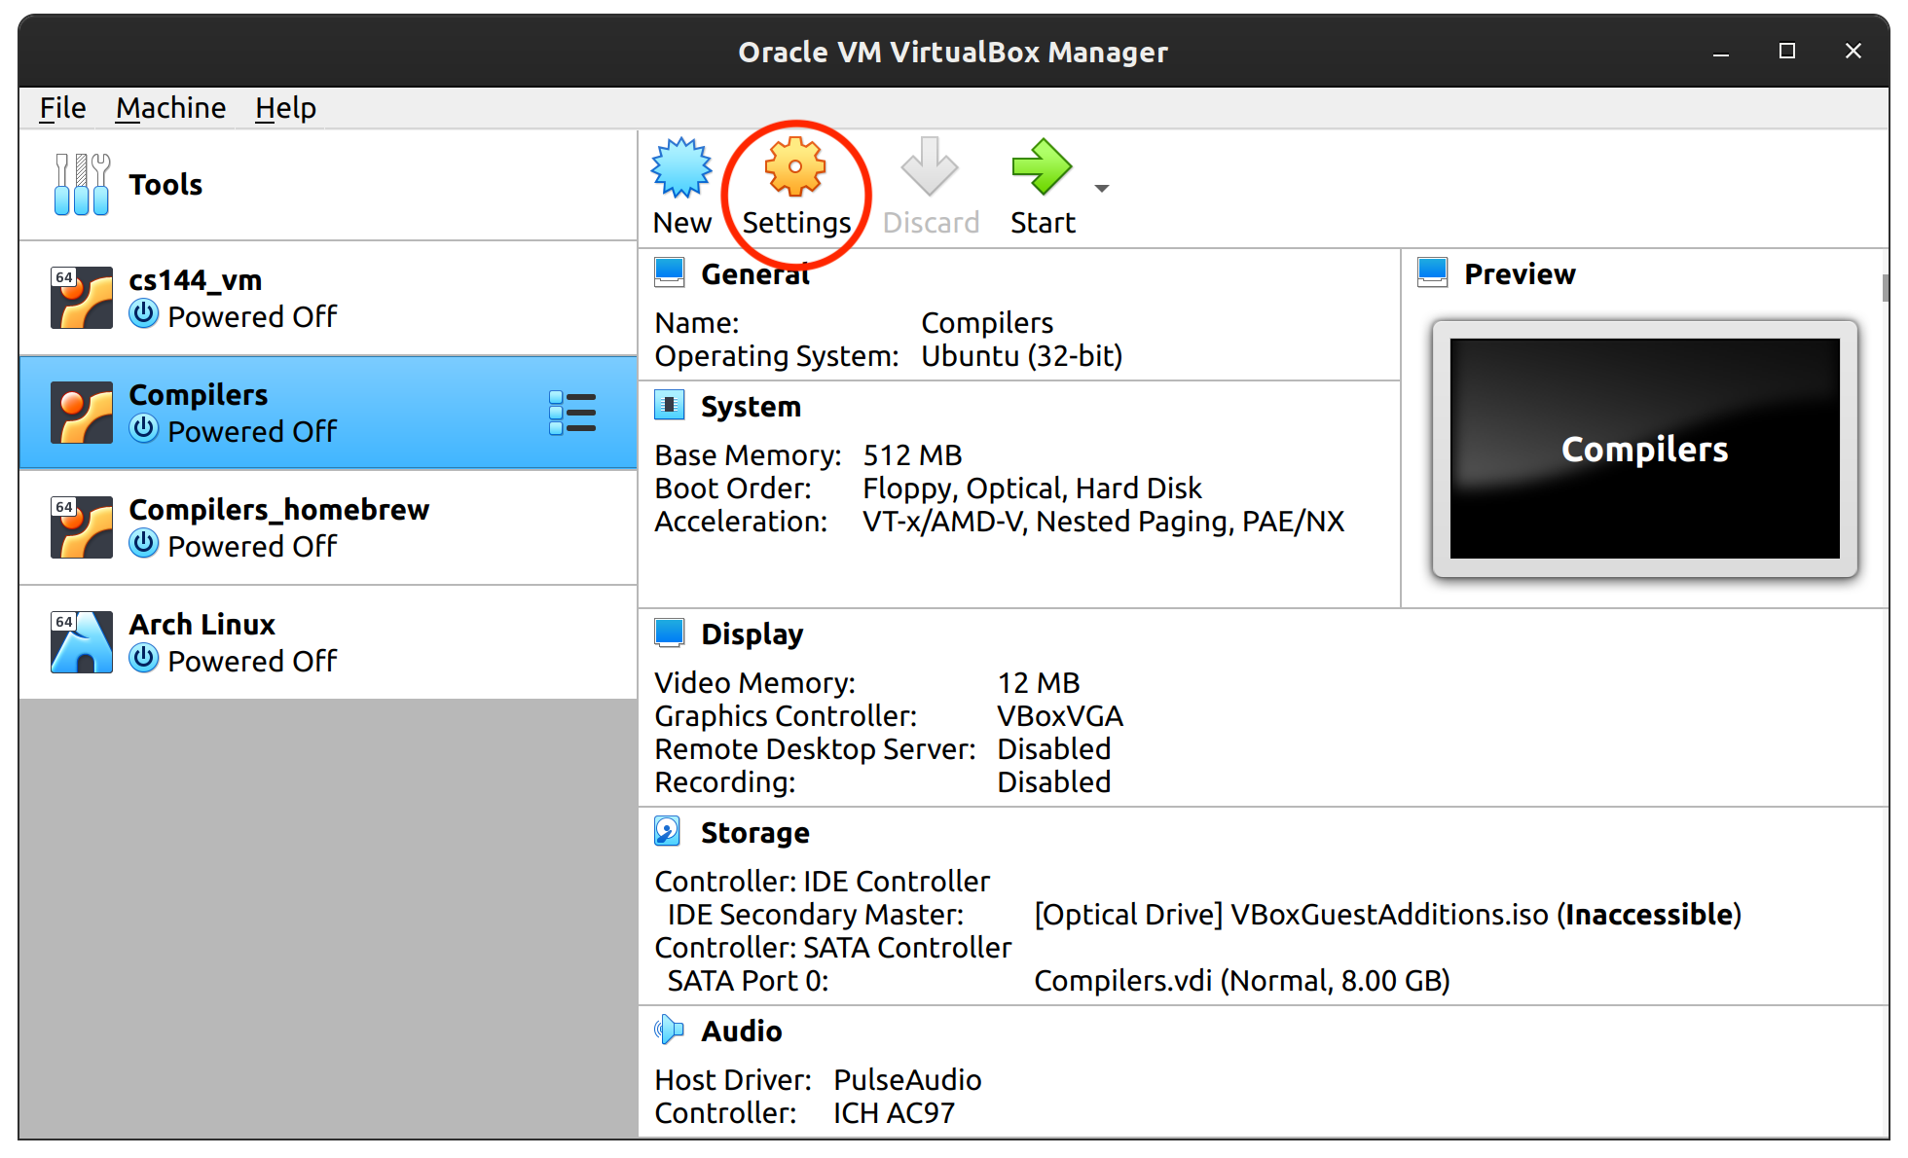The image size is (1908, 1158).
Task: Click the Display section monitor icon
Action: click(x=669, y=633)
